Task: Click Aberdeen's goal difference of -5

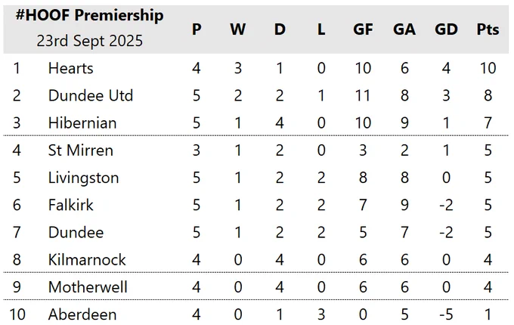Action: click(x=446, y=314)
